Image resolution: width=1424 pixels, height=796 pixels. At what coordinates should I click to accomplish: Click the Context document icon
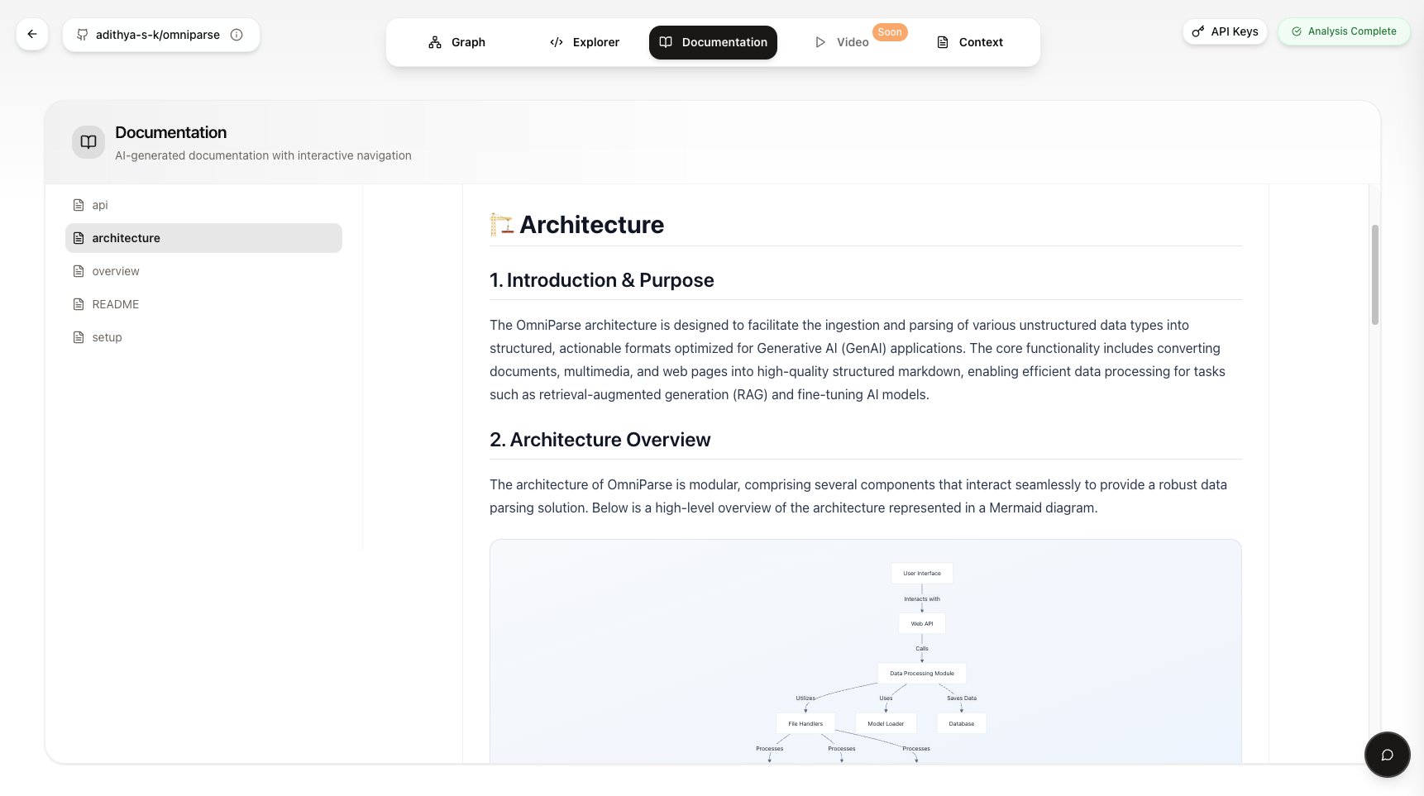943,42
